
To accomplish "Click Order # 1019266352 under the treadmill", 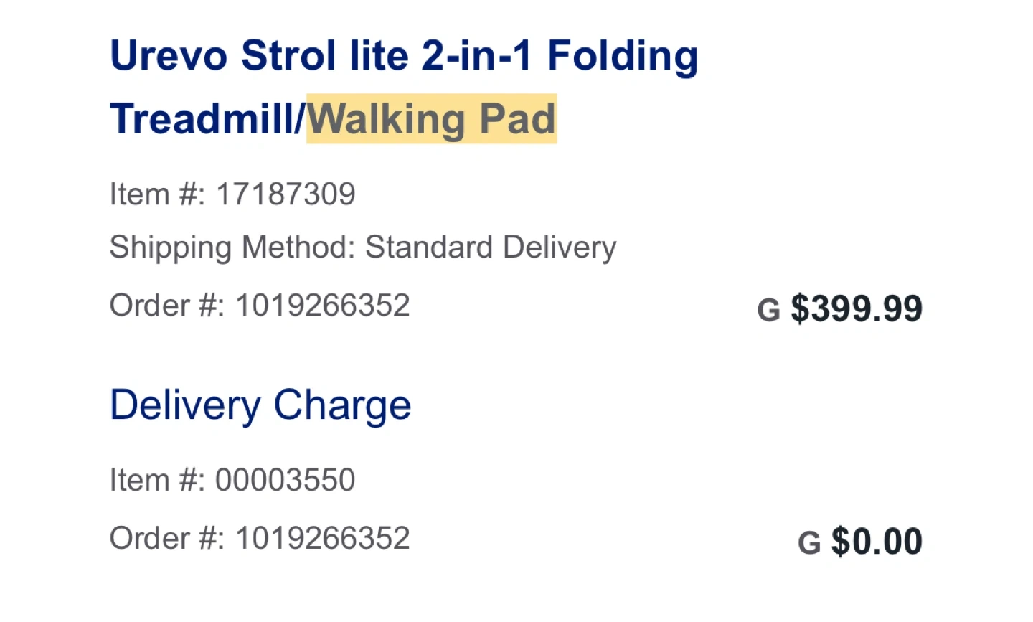I will click(x=260, y=306).
